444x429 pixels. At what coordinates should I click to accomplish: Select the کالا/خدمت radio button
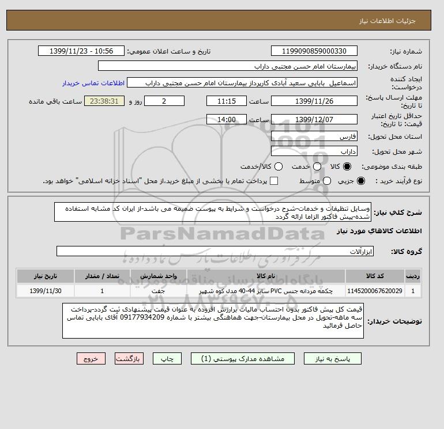pyautogui.click(x=279, y=166)
